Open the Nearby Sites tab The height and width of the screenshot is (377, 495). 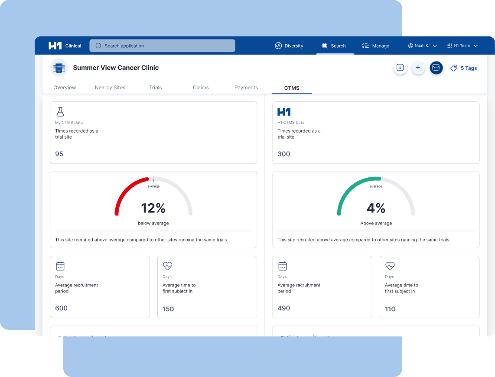point(110,88)
